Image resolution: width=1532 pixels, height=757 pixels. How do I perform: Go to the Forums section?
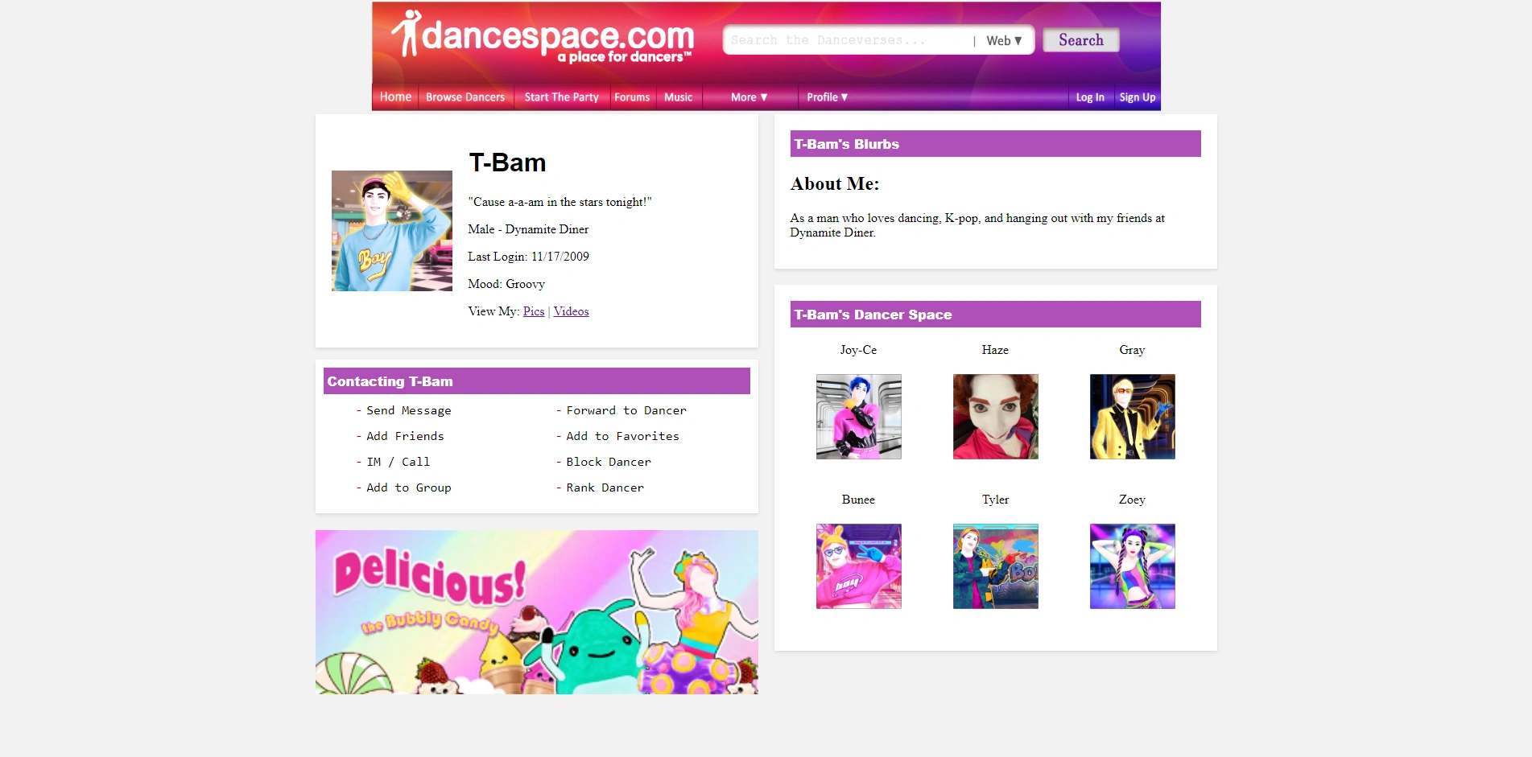[x=633, y=97]
